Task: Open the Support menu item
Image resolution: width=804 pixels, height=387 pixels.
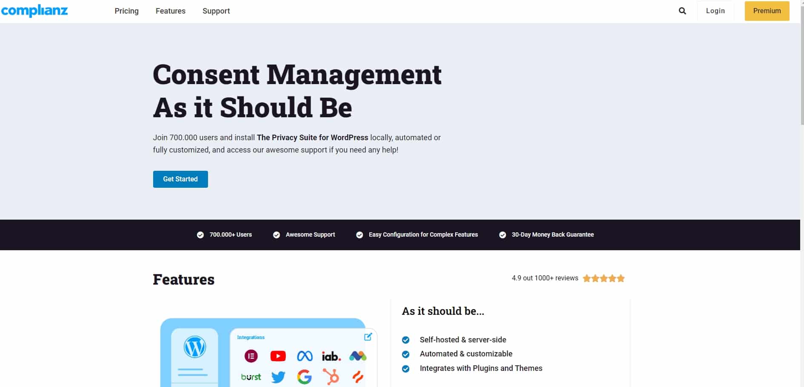Action: (216, 11)
